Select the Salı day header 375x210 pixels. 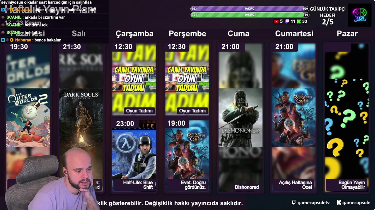pos(79,34)
